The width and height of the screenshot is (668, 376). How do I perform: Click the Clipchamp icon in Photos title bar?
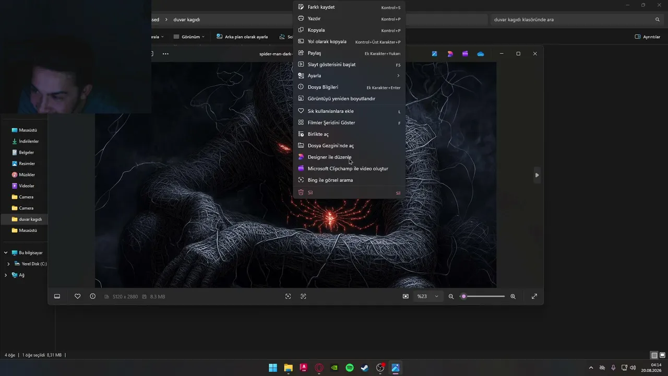(x=465, y=54)
